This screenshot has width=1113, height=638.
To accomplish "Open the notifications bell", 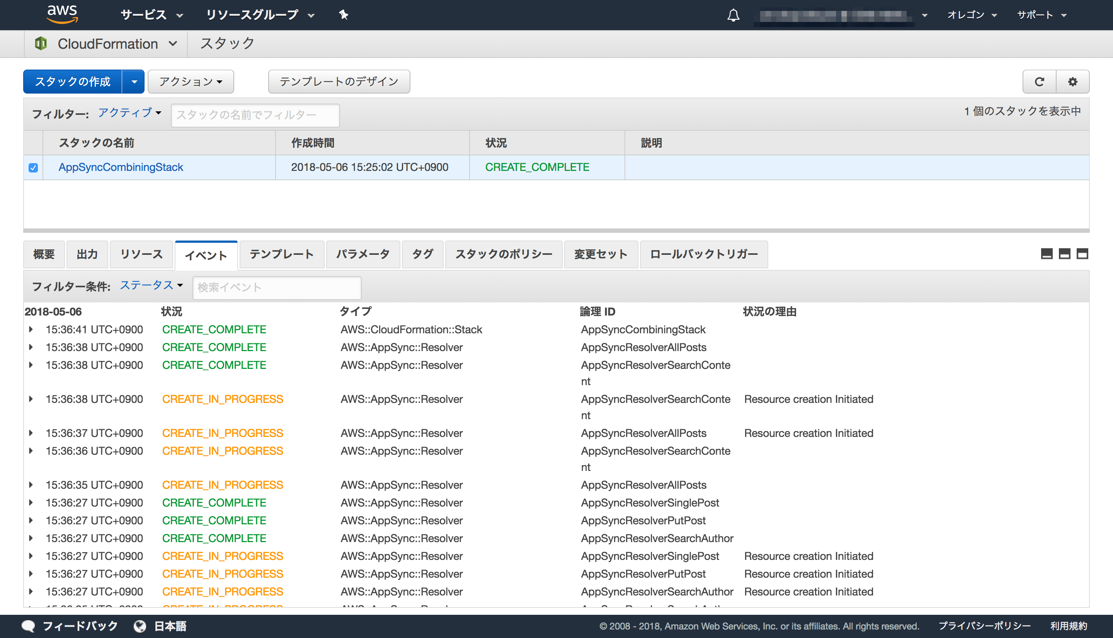I will click(x=733, y=15).
